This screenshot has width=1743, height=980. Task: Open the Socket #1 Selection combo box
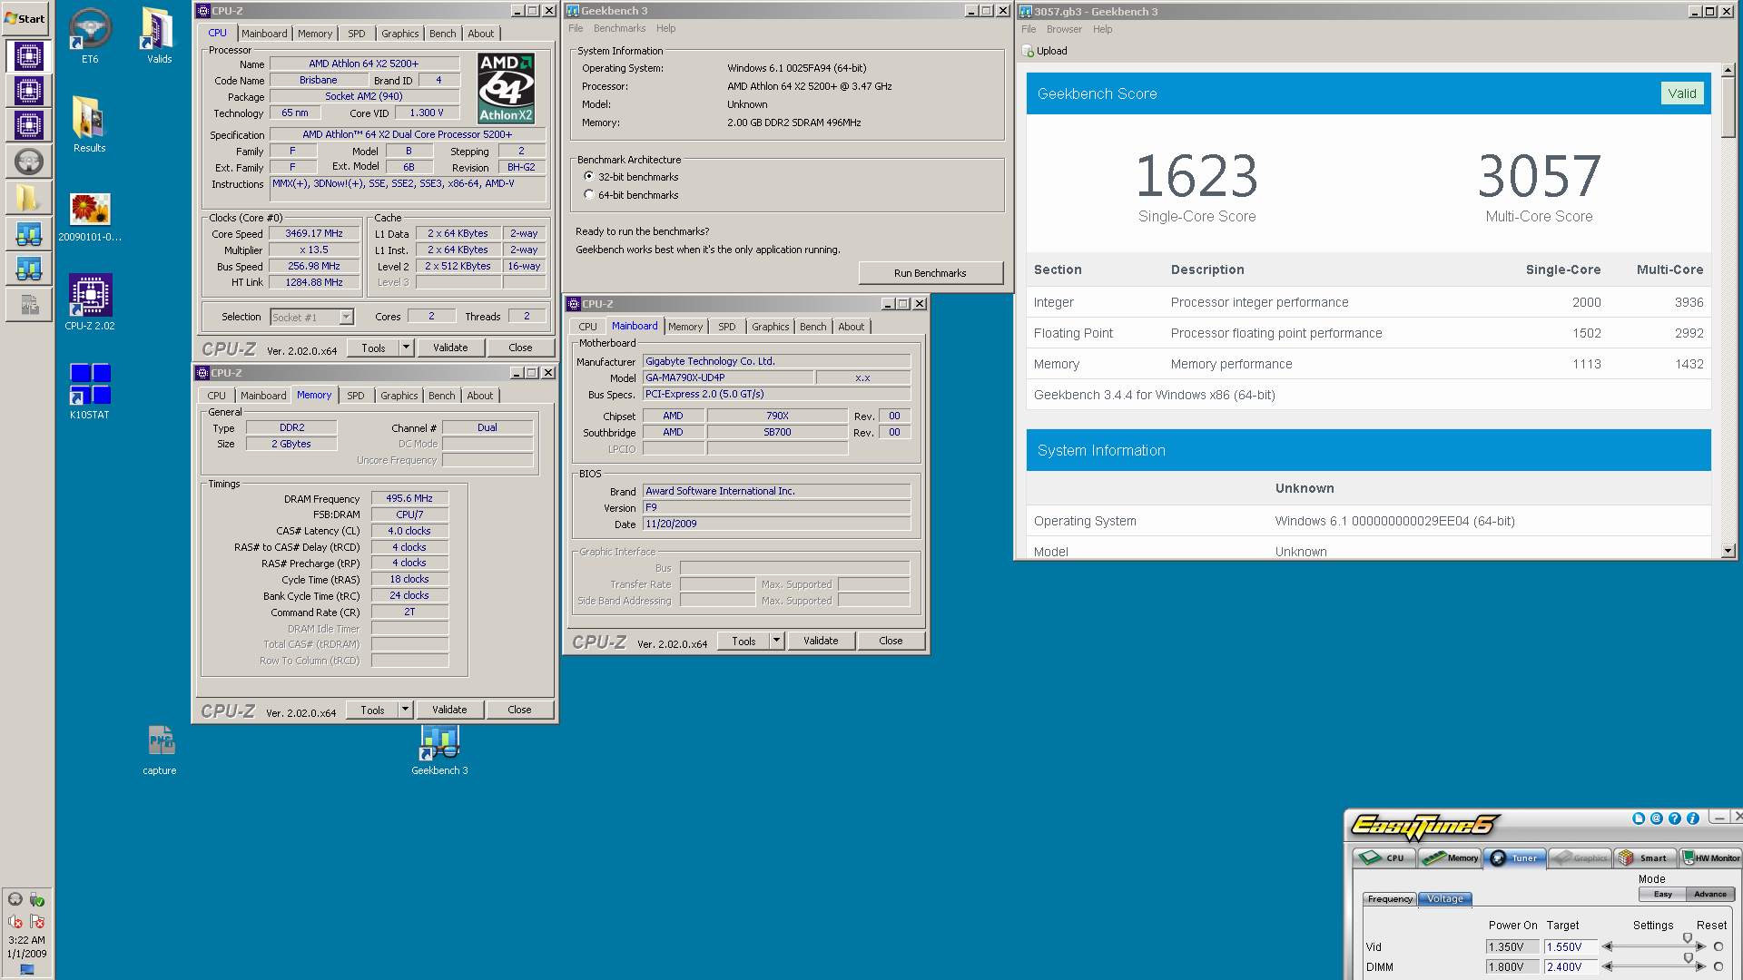pos(312,318)
